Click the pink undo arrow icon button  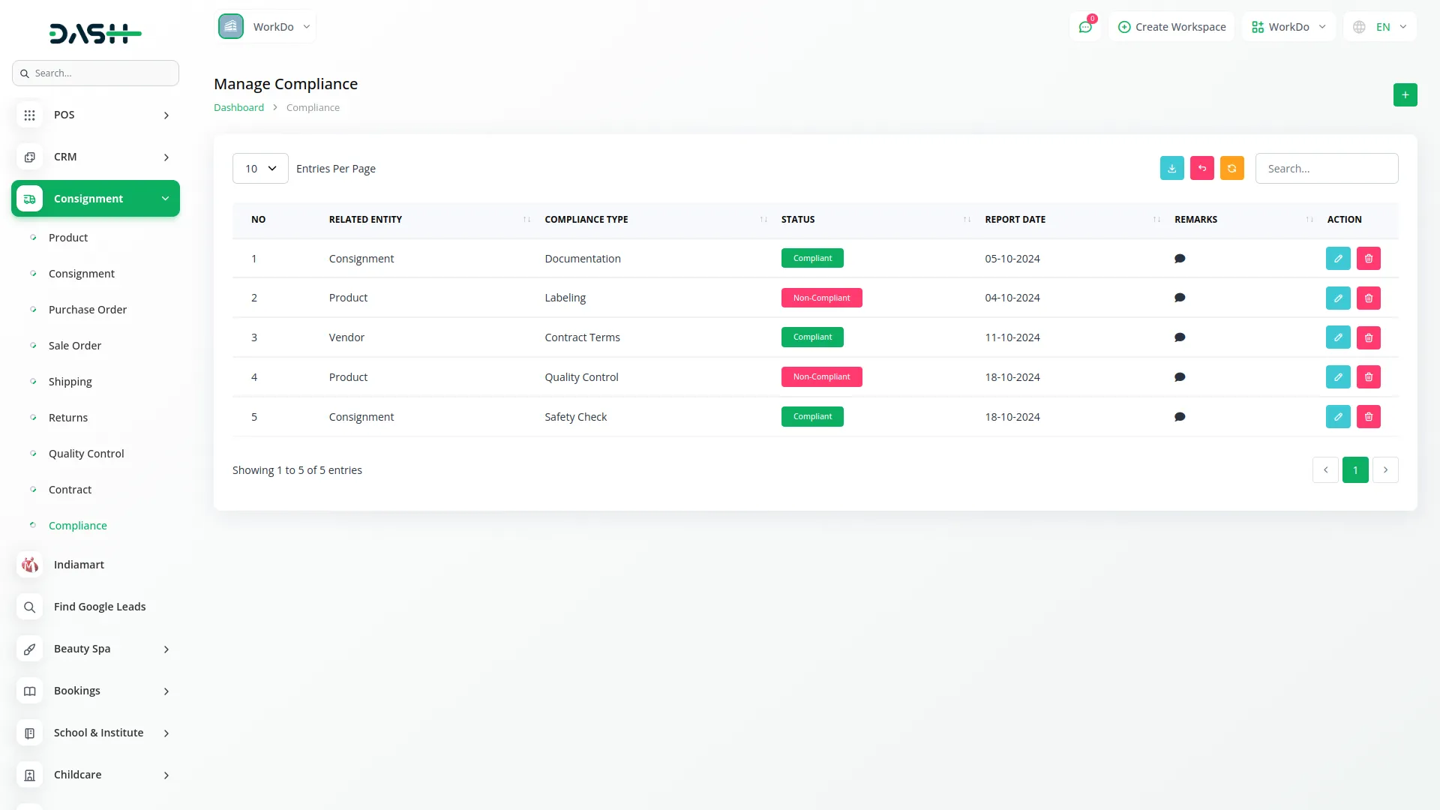point(1201,168)
